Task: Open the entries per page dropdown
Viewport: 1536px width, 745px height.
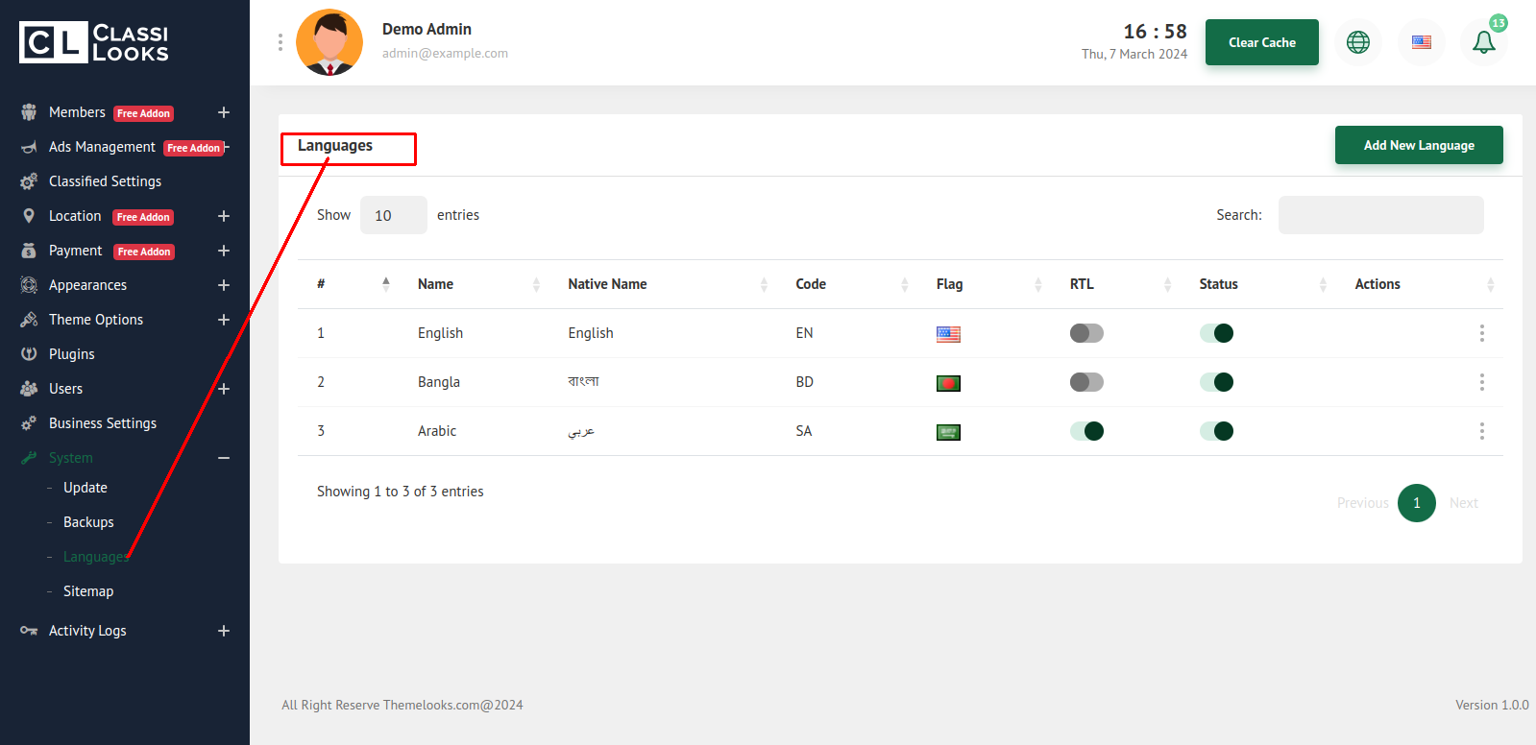Action: point(393,215)
